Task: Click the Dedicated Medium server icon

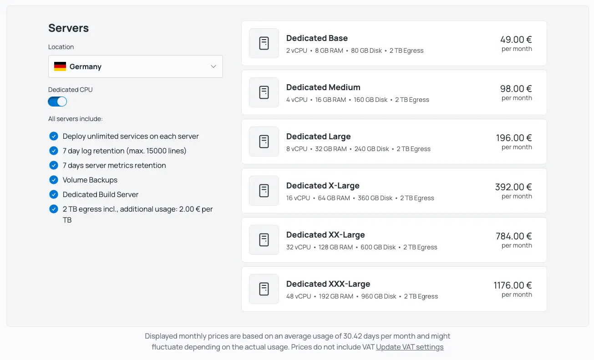Action: point(264,92)
